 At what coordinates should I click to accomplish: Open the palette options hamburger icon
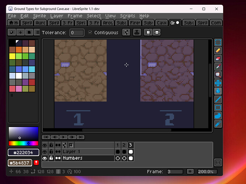38,32
